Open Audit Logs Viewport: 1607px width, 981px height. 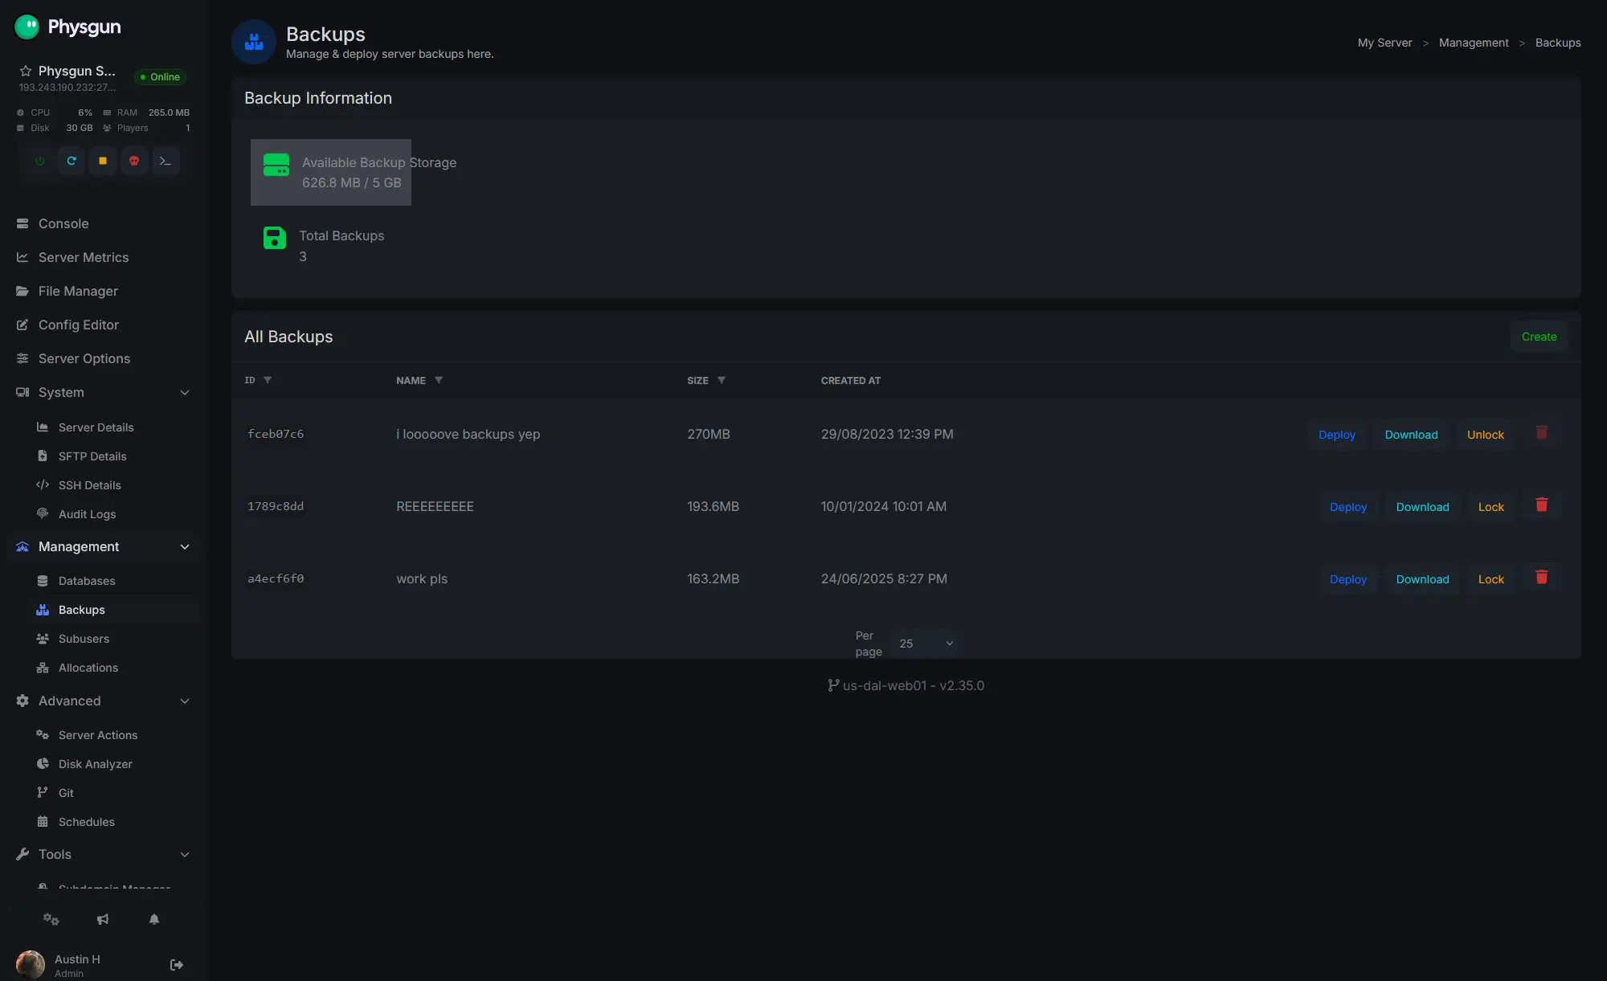112,514
